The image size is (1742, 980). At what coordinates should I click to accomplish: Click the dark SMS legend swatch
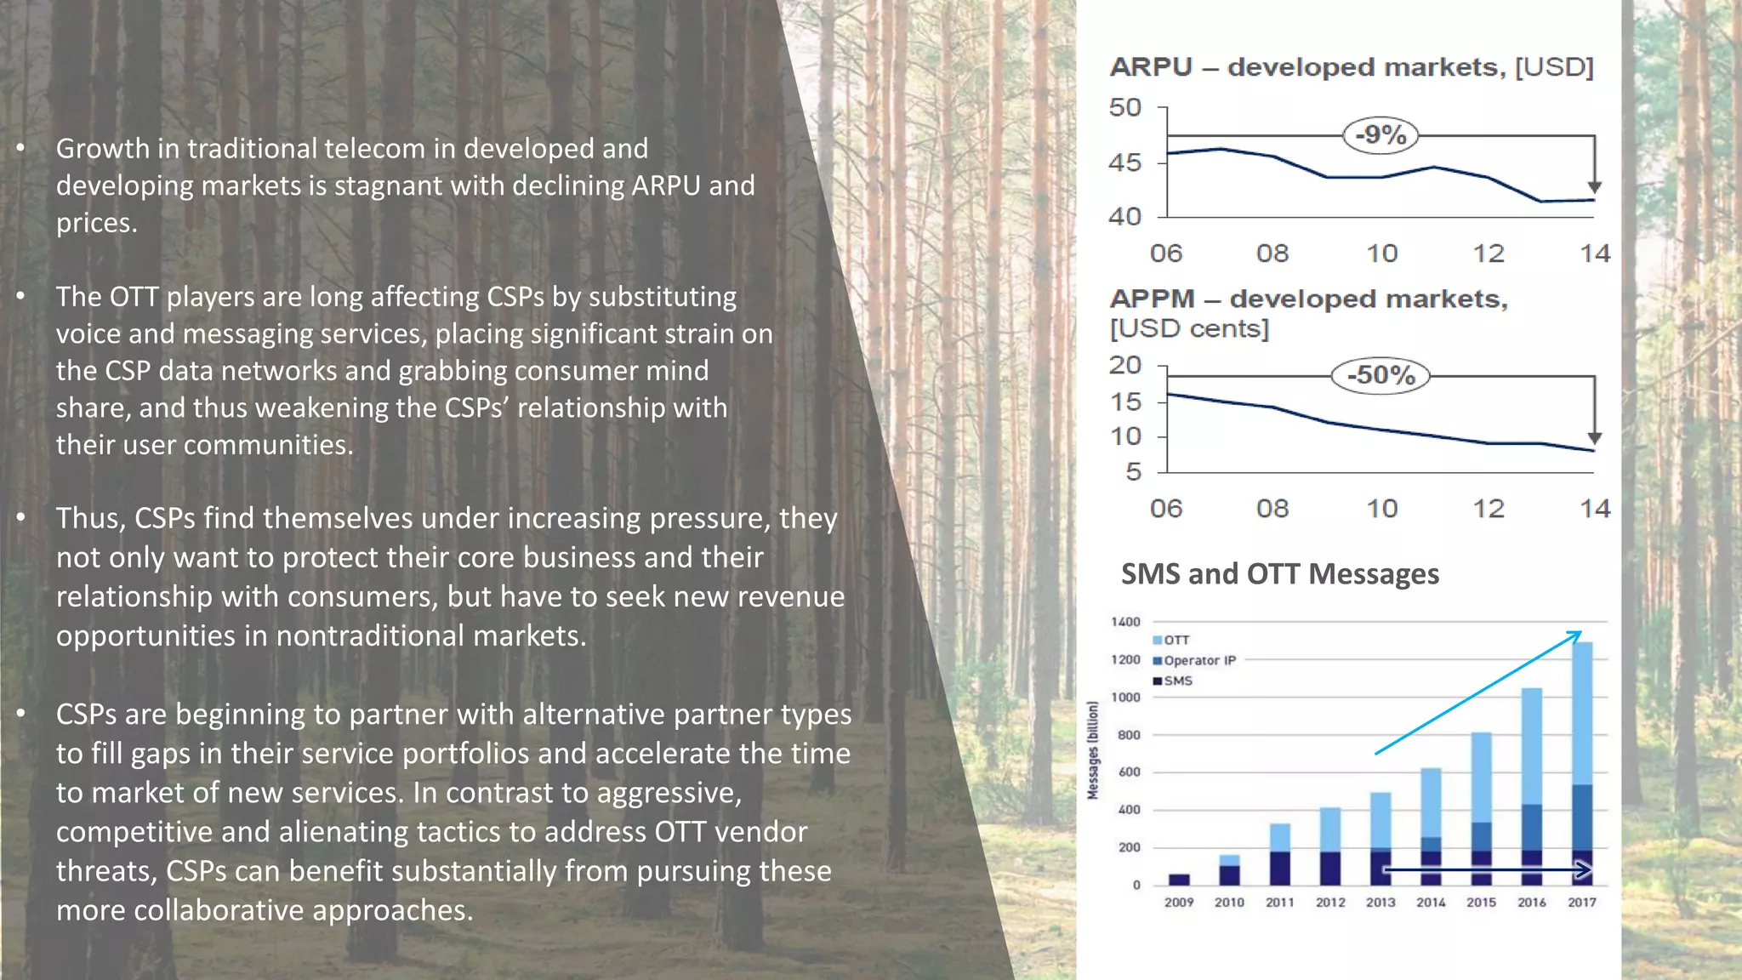pyautogui.click(x=1158, y=681)
